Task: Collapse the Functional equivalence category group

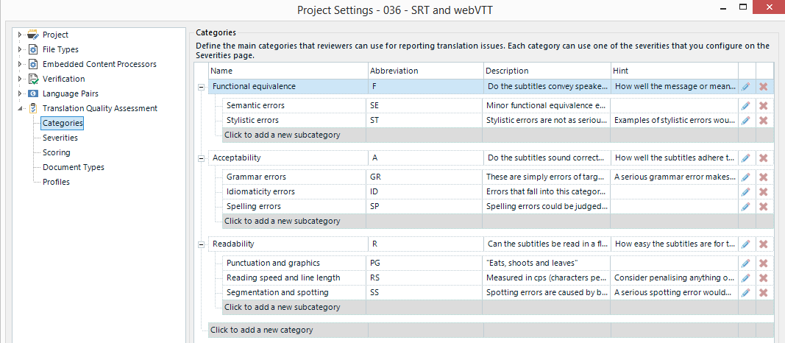Action: (202, 87)
